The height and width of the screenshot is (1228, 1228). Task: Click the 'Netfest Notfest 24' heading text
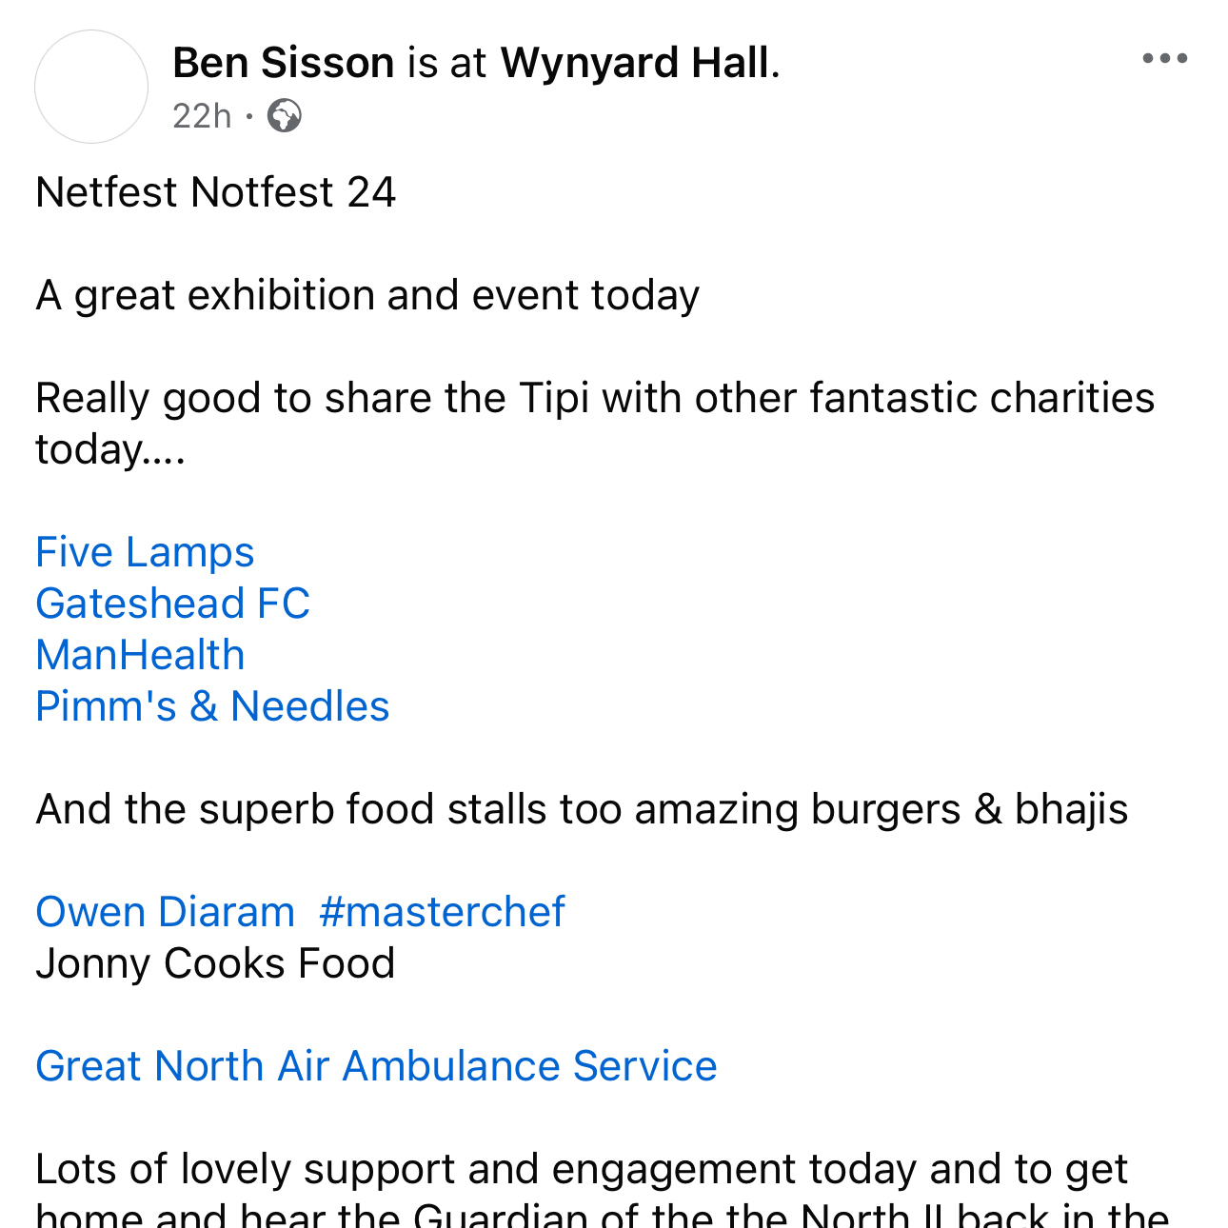coord(215,192)
